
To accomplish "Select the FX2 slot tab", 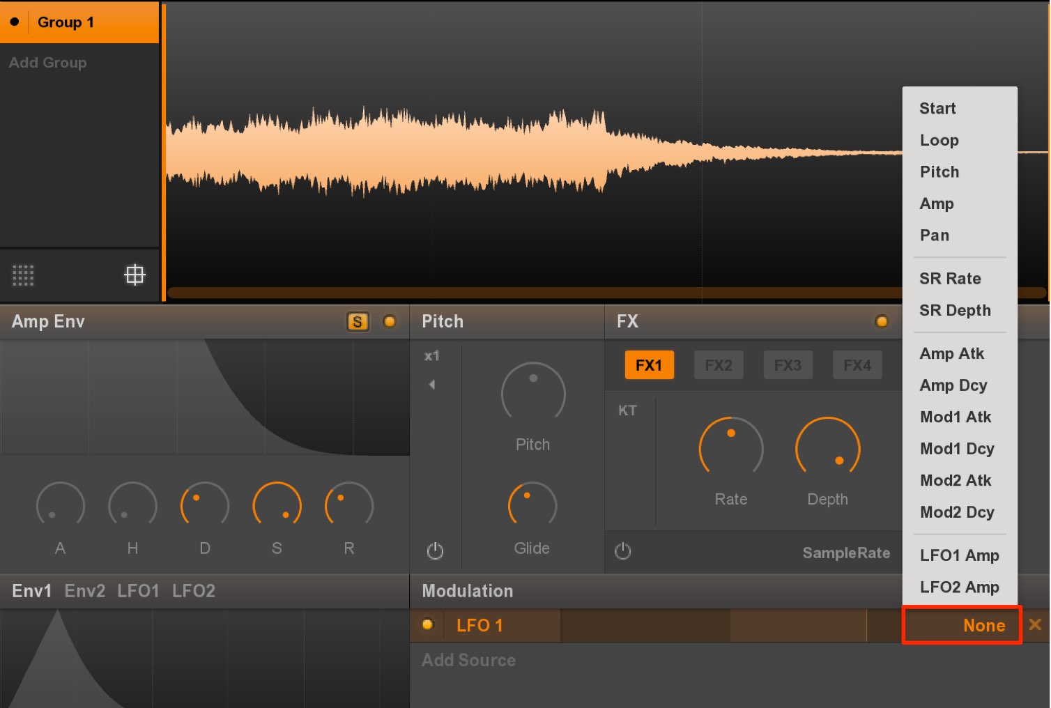I will click(719, 365).
